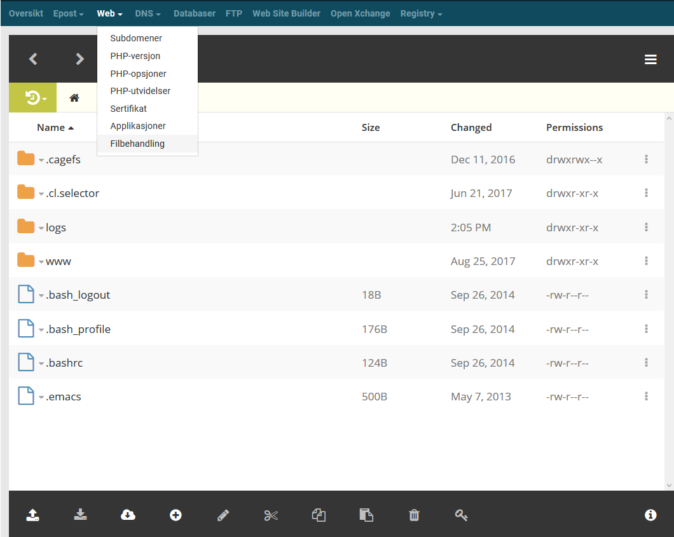Click the download icon in bottom toolbar
Viewport: 674px width, 537px height.
pyautogui.click(x=80, y=515)
